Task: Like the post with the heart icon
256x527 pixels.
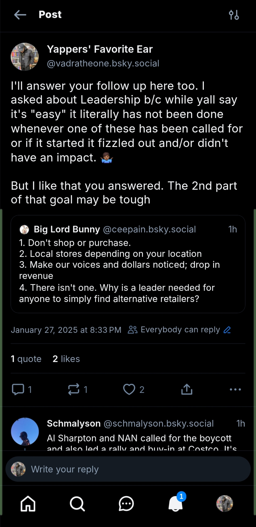Action: click(x=129, y=389)
